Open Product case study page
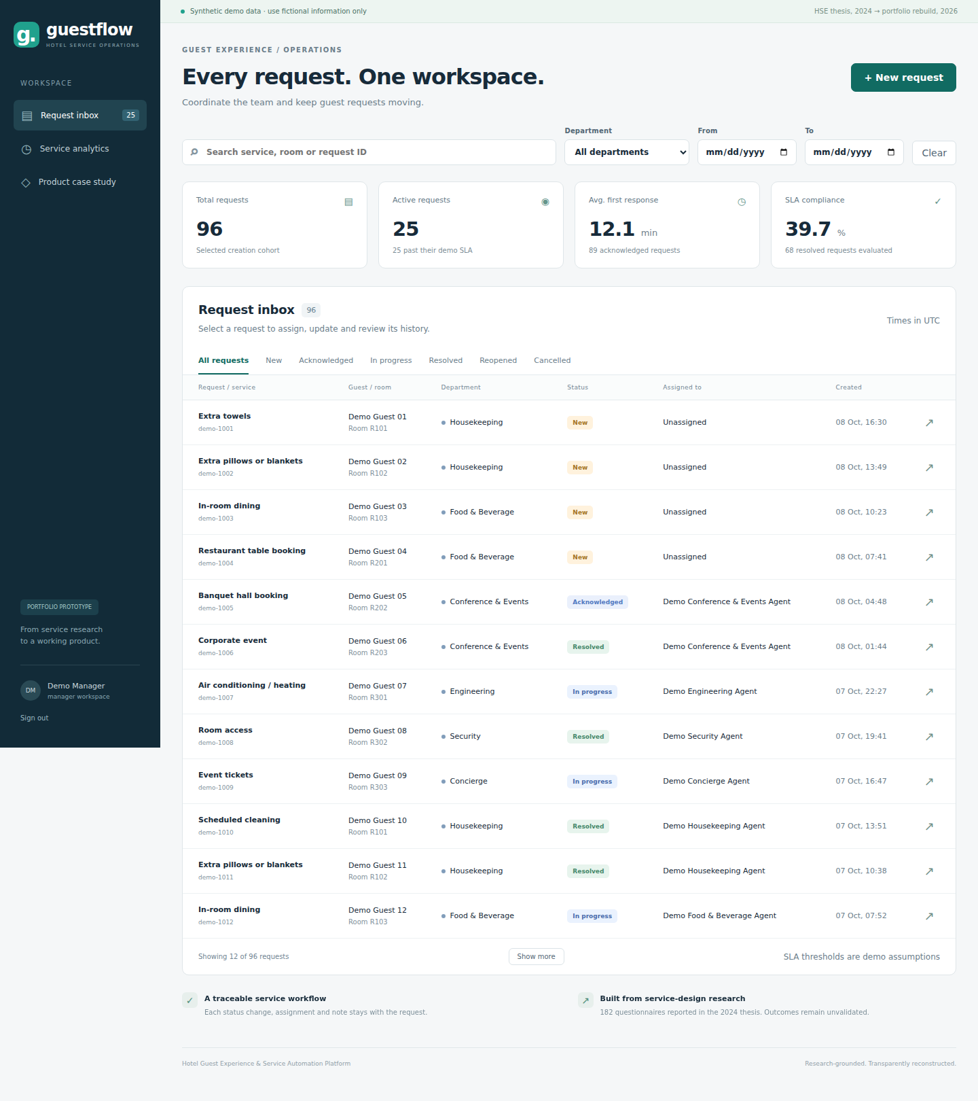 (80, 182)
